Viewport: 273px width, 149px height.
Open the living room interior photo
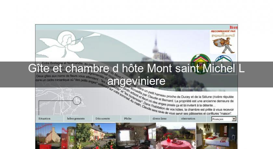(x=136, y=136)
